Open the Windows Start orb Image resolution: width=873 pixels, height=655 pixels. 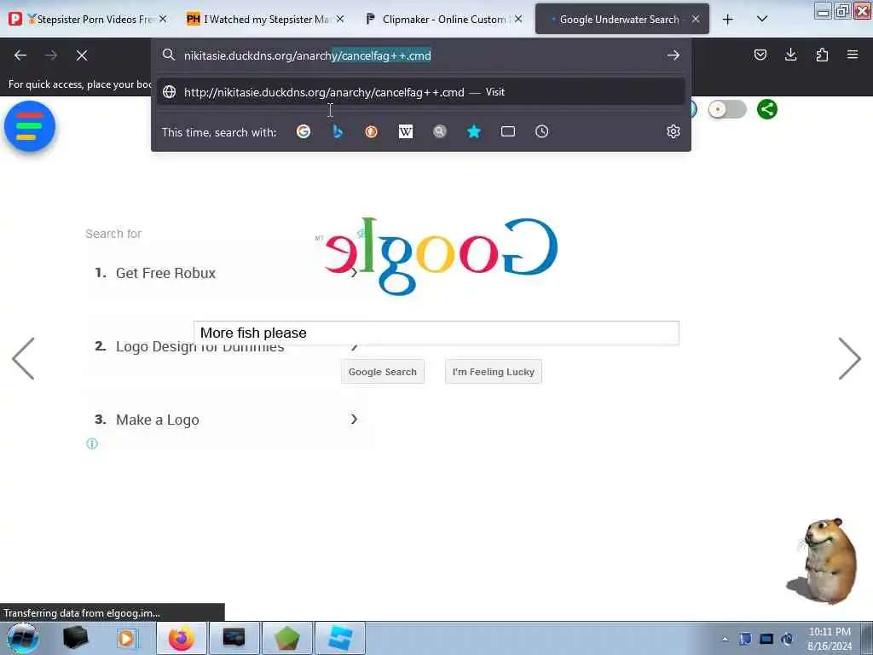[23, 638]
